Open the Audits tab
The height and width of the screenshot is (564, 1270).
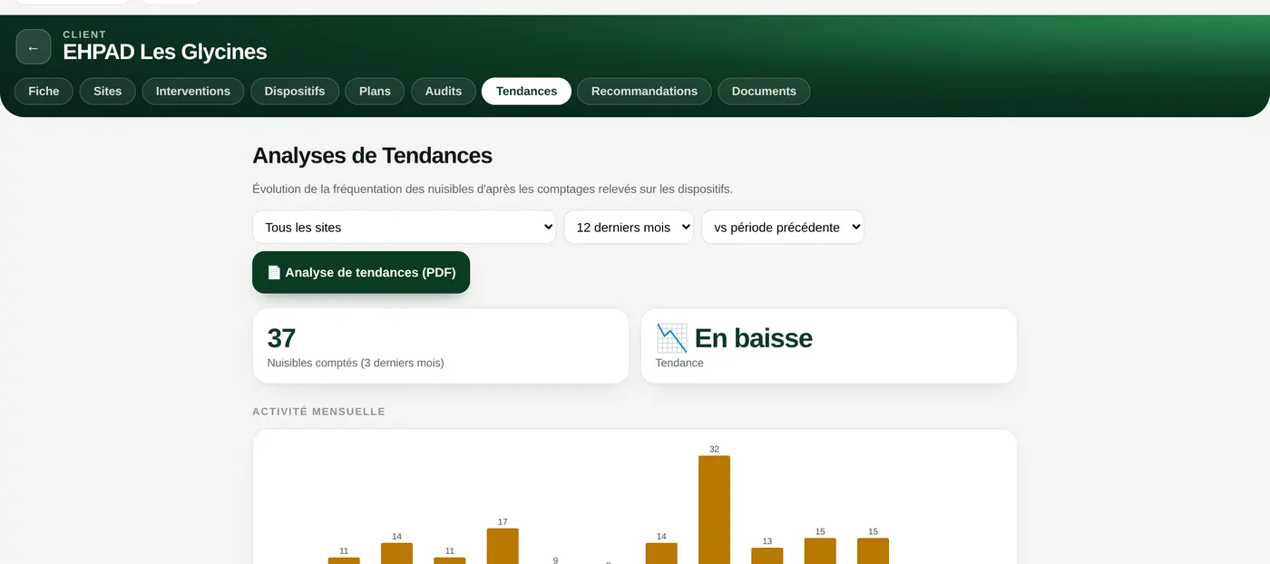coord(444,92)
